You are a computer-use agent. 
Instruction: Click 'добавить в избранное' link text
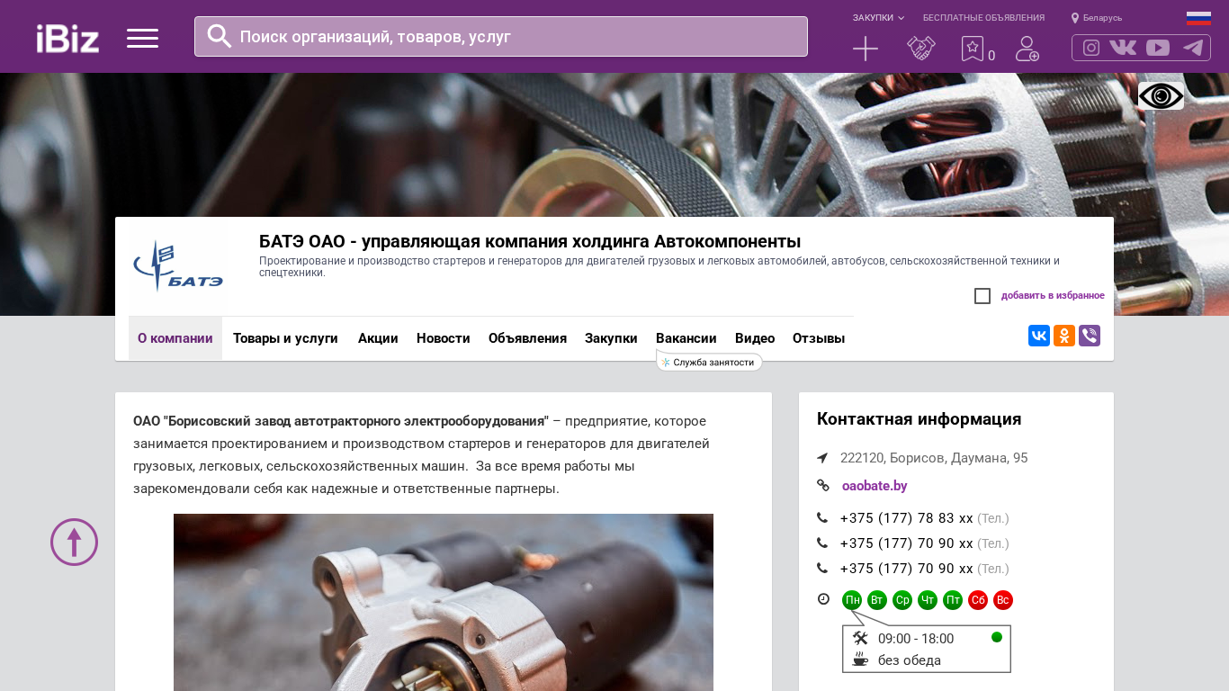click(1053, 296)
